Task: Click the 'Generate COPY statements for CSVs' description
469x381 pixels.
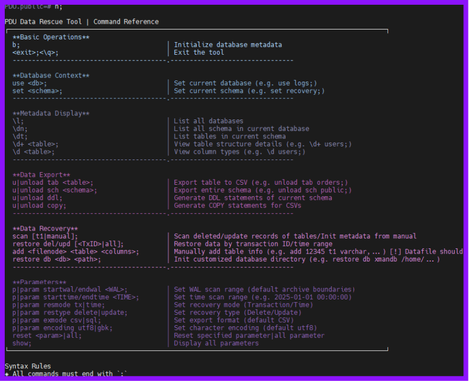Action: tap(238, 206)
